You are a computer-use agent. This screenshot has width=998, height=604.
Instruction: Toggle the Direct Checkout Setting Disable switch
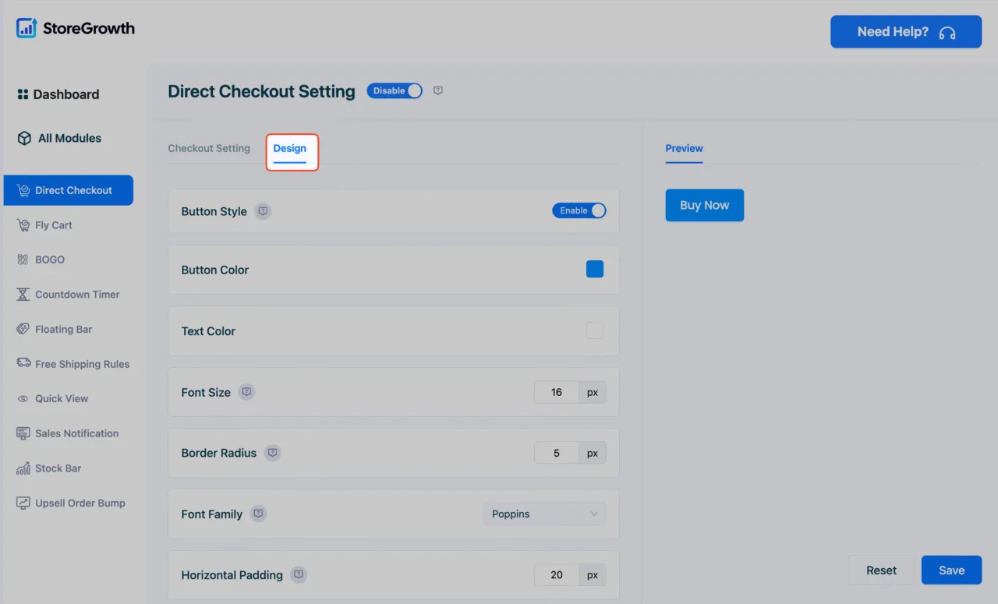(395, 91)
